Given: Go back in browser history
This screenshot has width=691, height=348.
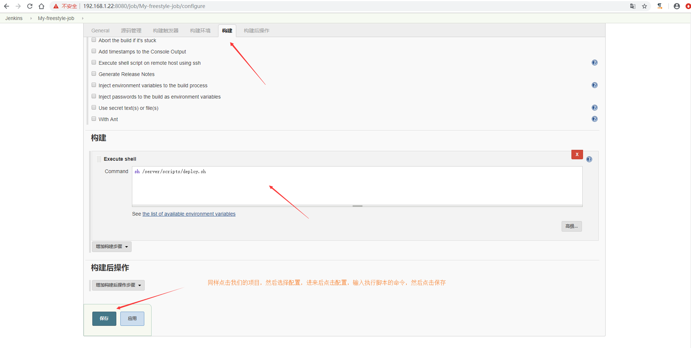Looking at the screenshot, I should coord(7,6).
